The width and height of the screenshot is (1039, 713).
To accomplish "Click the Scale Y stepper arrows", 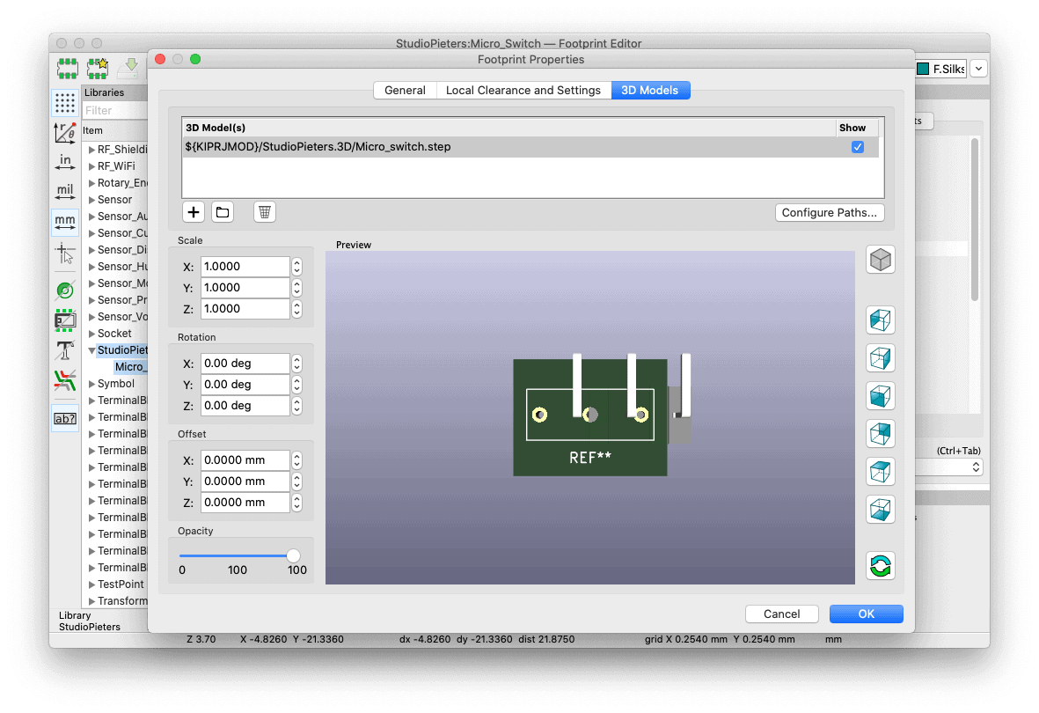I will (296, 288).
